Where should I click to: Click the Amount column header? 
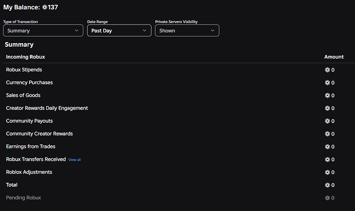334,57
